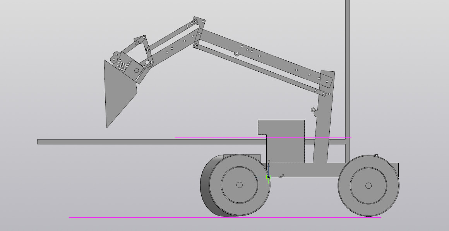Click the round lug under the boom
The width and height of the screenshot is (449, 231).
tap(237, 53)
